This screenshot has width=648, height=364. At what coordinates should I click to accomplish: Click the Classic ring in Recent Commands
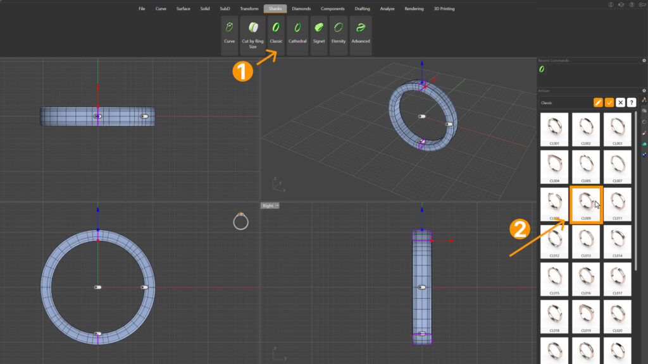(542, 70)
